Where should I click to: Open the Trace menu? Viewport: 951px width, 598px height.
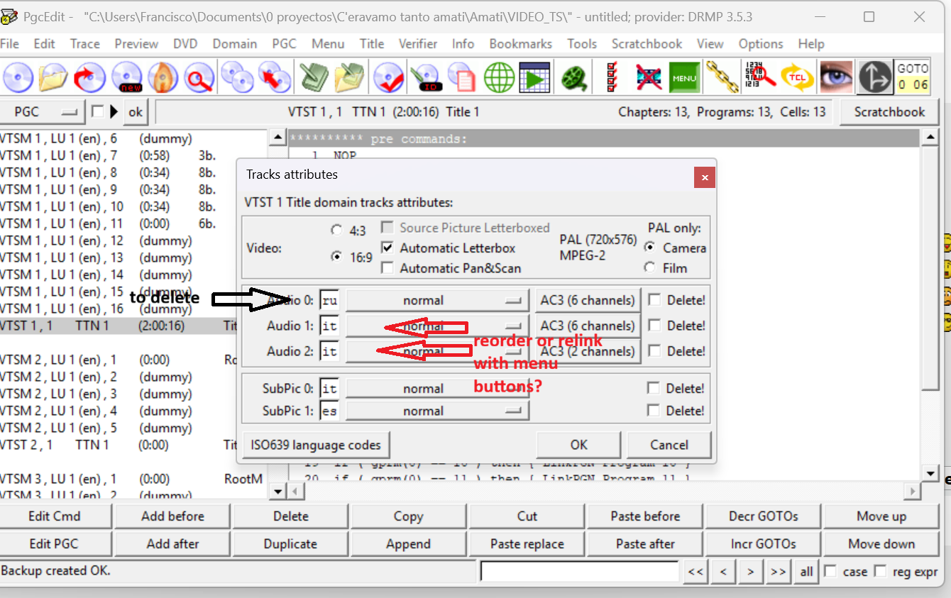(85, 44)
